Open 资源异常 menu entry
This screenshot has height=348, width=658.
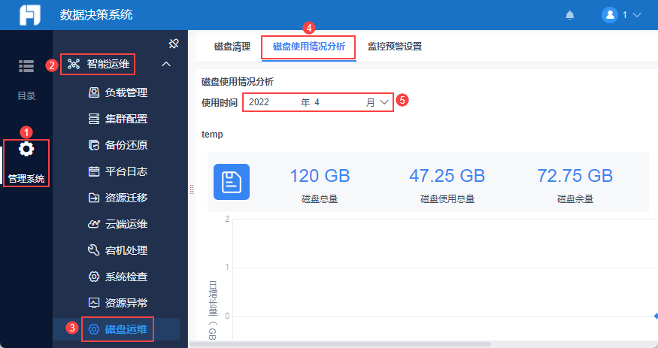[126, 303]
